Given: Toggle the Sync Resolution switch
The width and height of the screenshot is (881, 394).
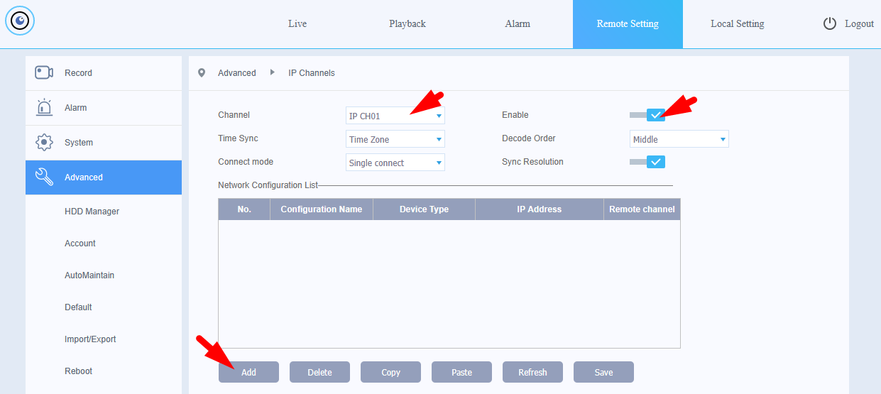Looking at the screenshot, I should [x=647, y=162].
